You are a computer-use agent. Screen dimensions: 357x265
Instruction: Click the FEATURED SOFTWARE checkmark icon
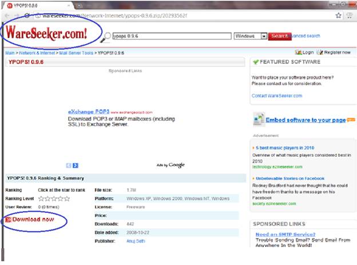pos(256,62)
